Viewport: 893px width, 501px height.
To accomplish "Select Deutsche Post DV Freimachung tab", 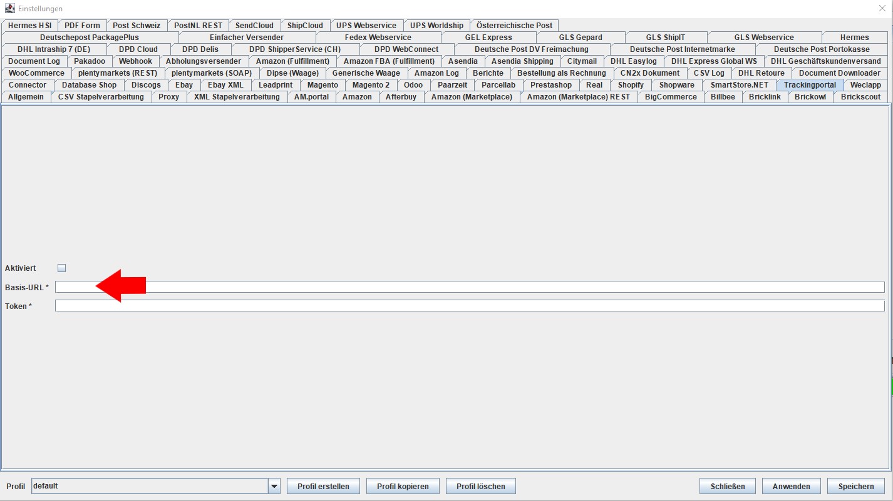I will click(x=532, y=49).
